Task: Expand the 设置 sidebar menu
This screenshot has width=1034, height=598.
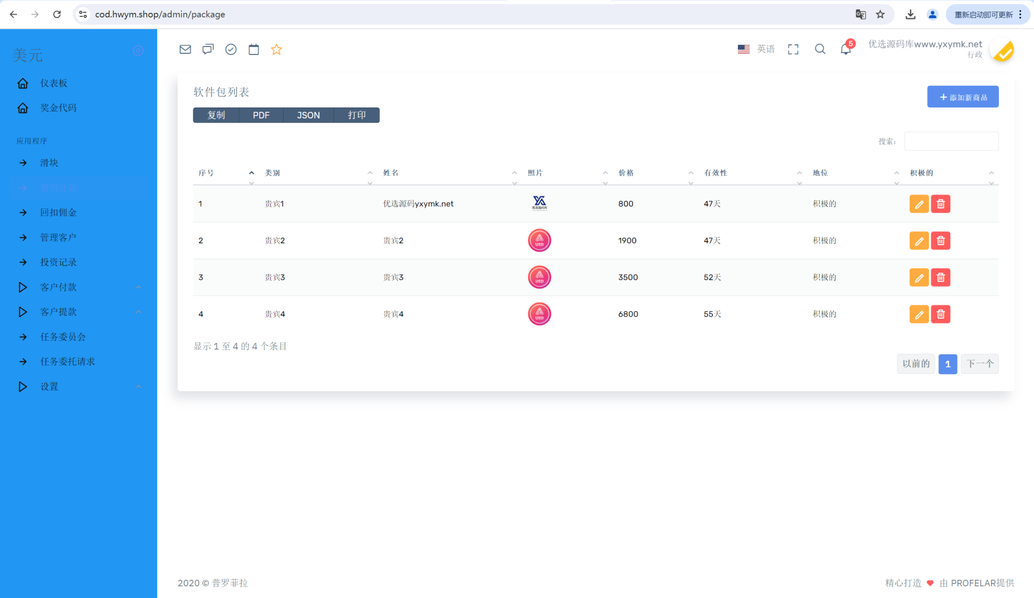Action: pyautogui.click(x=50, y=387)
